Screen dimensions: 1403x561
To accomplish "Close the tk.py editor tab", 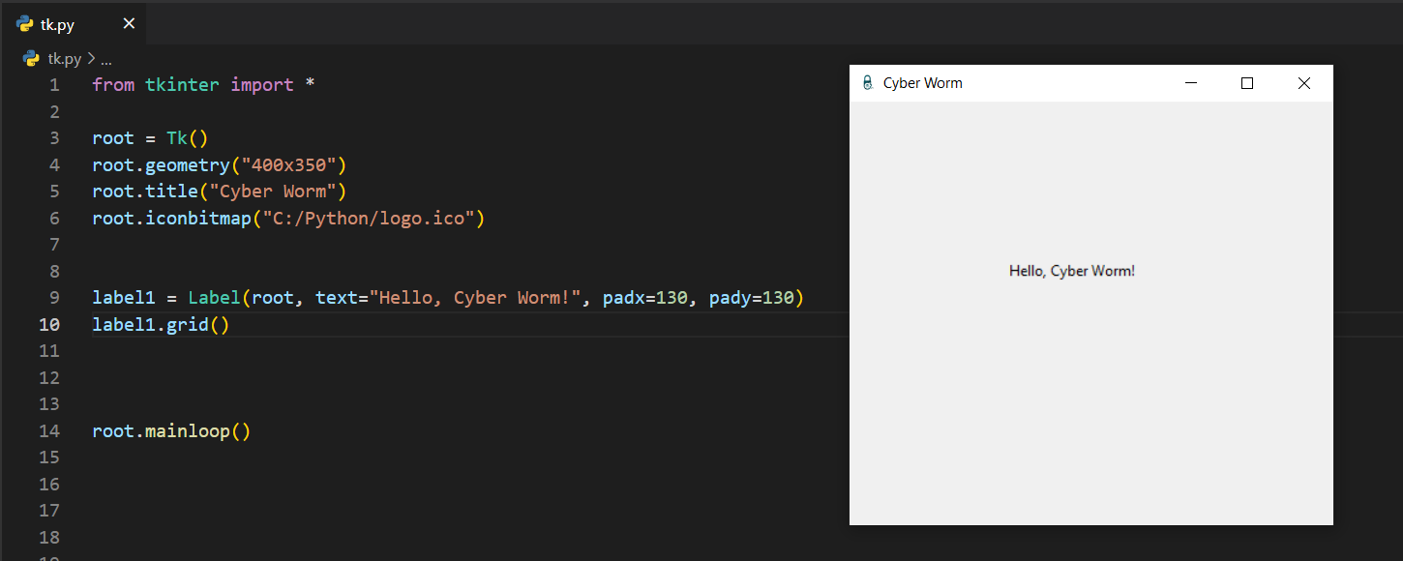I will tap(129, 23).
